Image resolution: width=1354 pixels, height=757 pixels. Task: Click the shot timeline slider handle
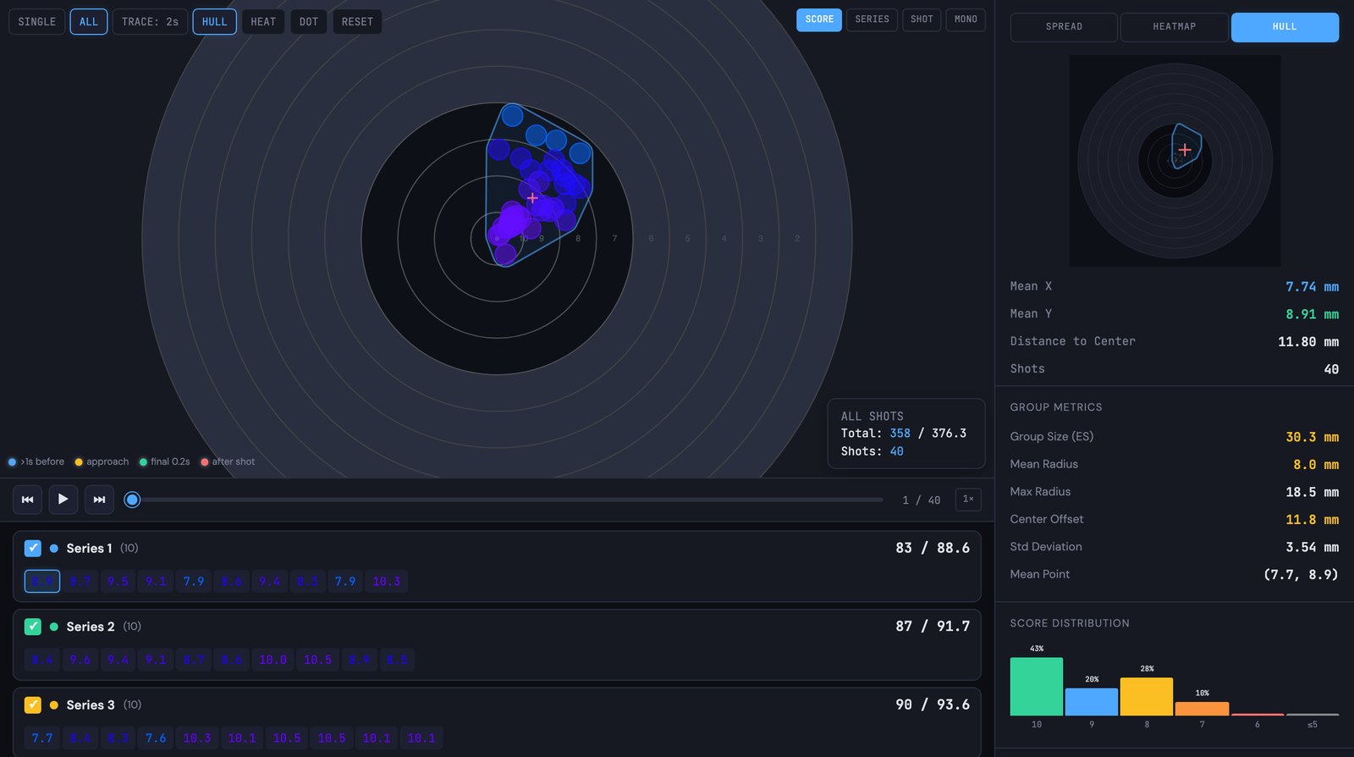pyautogui.click(x=132, y=500)
